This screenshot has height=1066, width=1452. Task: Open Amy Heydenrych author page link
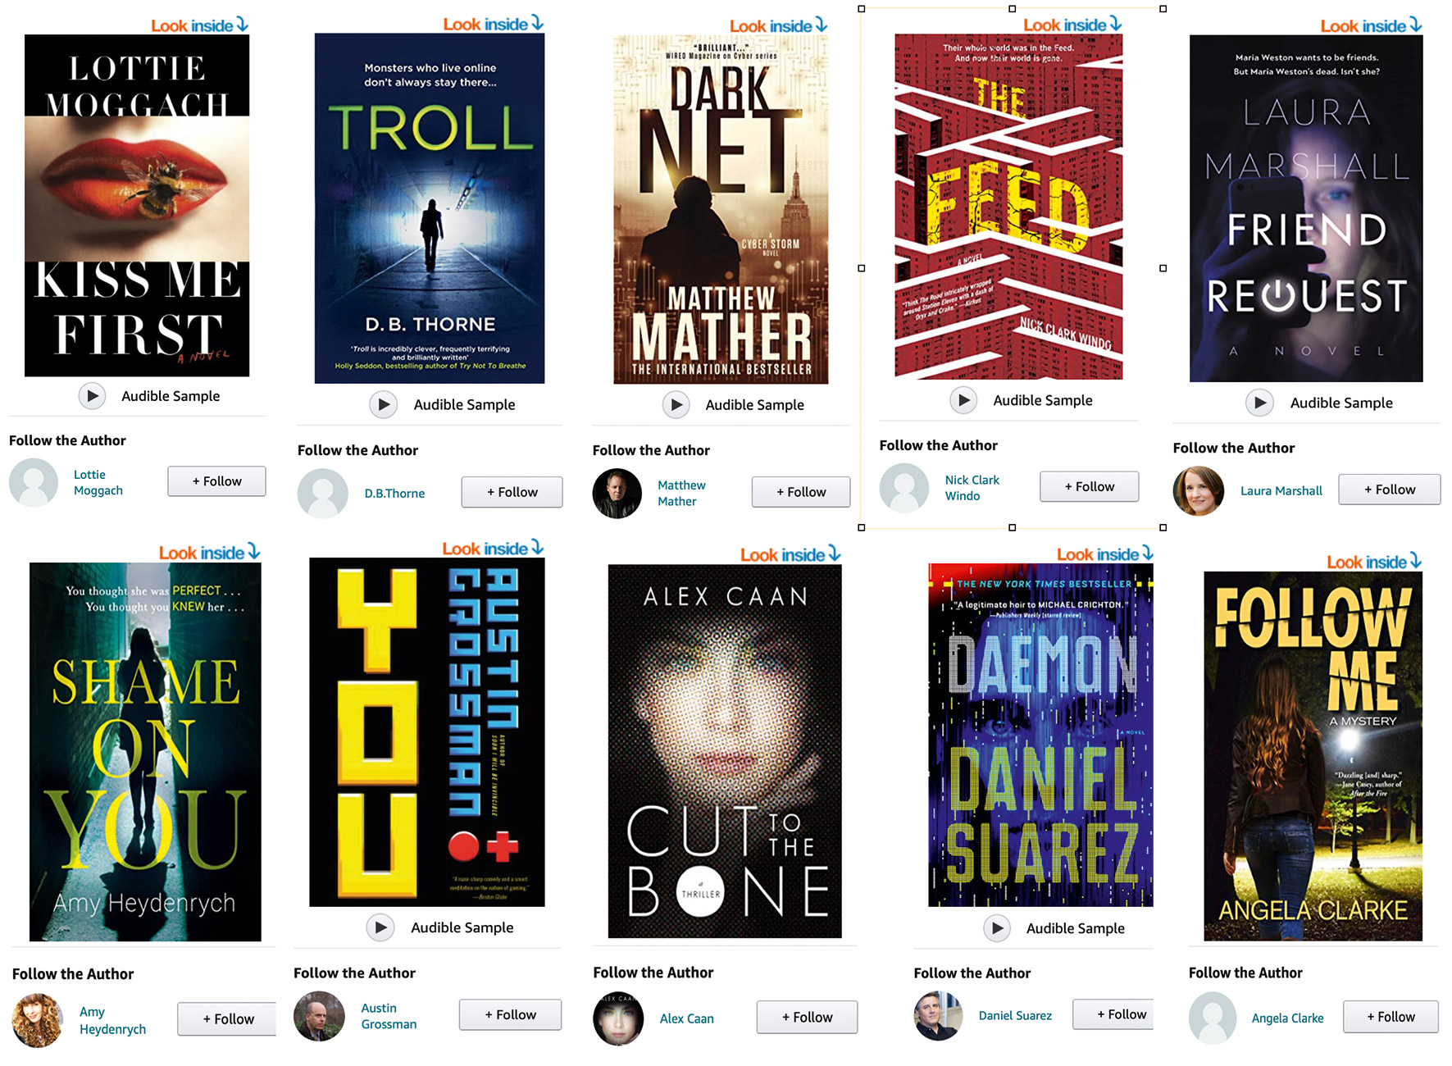(x=112, y=1020)
